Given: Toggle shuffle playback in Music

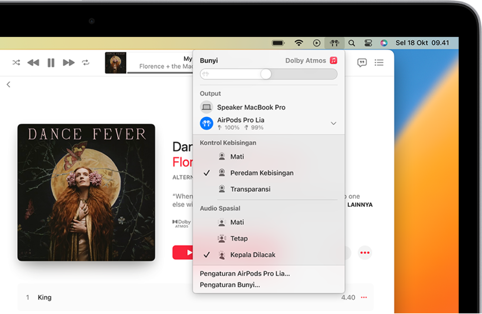Looking at the screenshot, I should 16,63.
